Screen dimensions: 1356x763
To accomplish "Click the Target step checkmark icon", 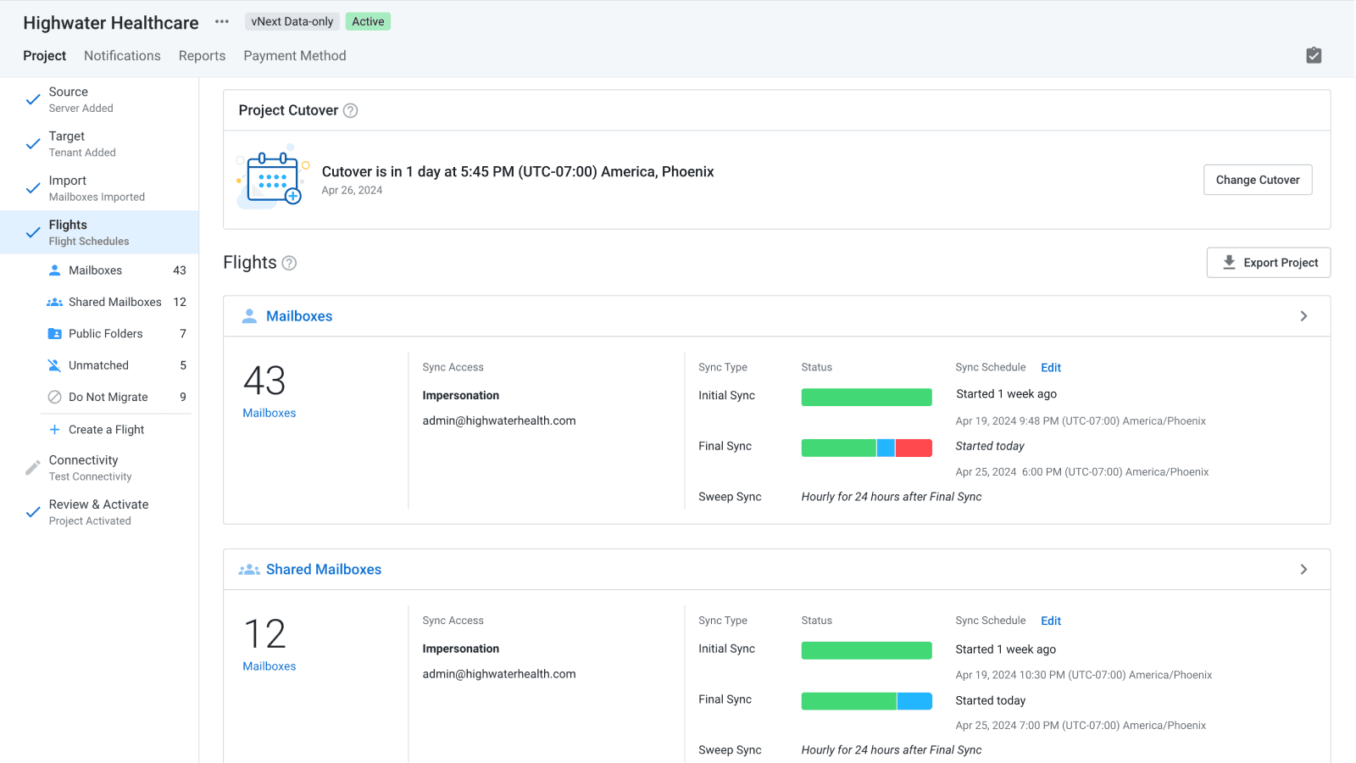I will 32,144.
